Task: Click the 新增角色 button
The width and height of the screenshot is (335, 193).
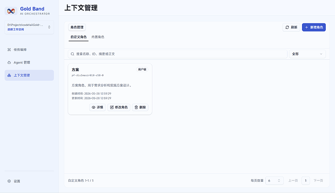Action: pos(314,27)
